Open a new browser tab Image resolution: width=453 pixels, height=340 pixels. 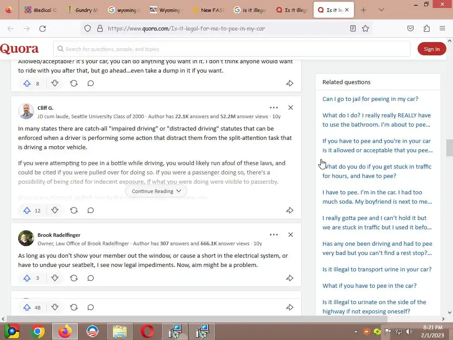(364, 10)
